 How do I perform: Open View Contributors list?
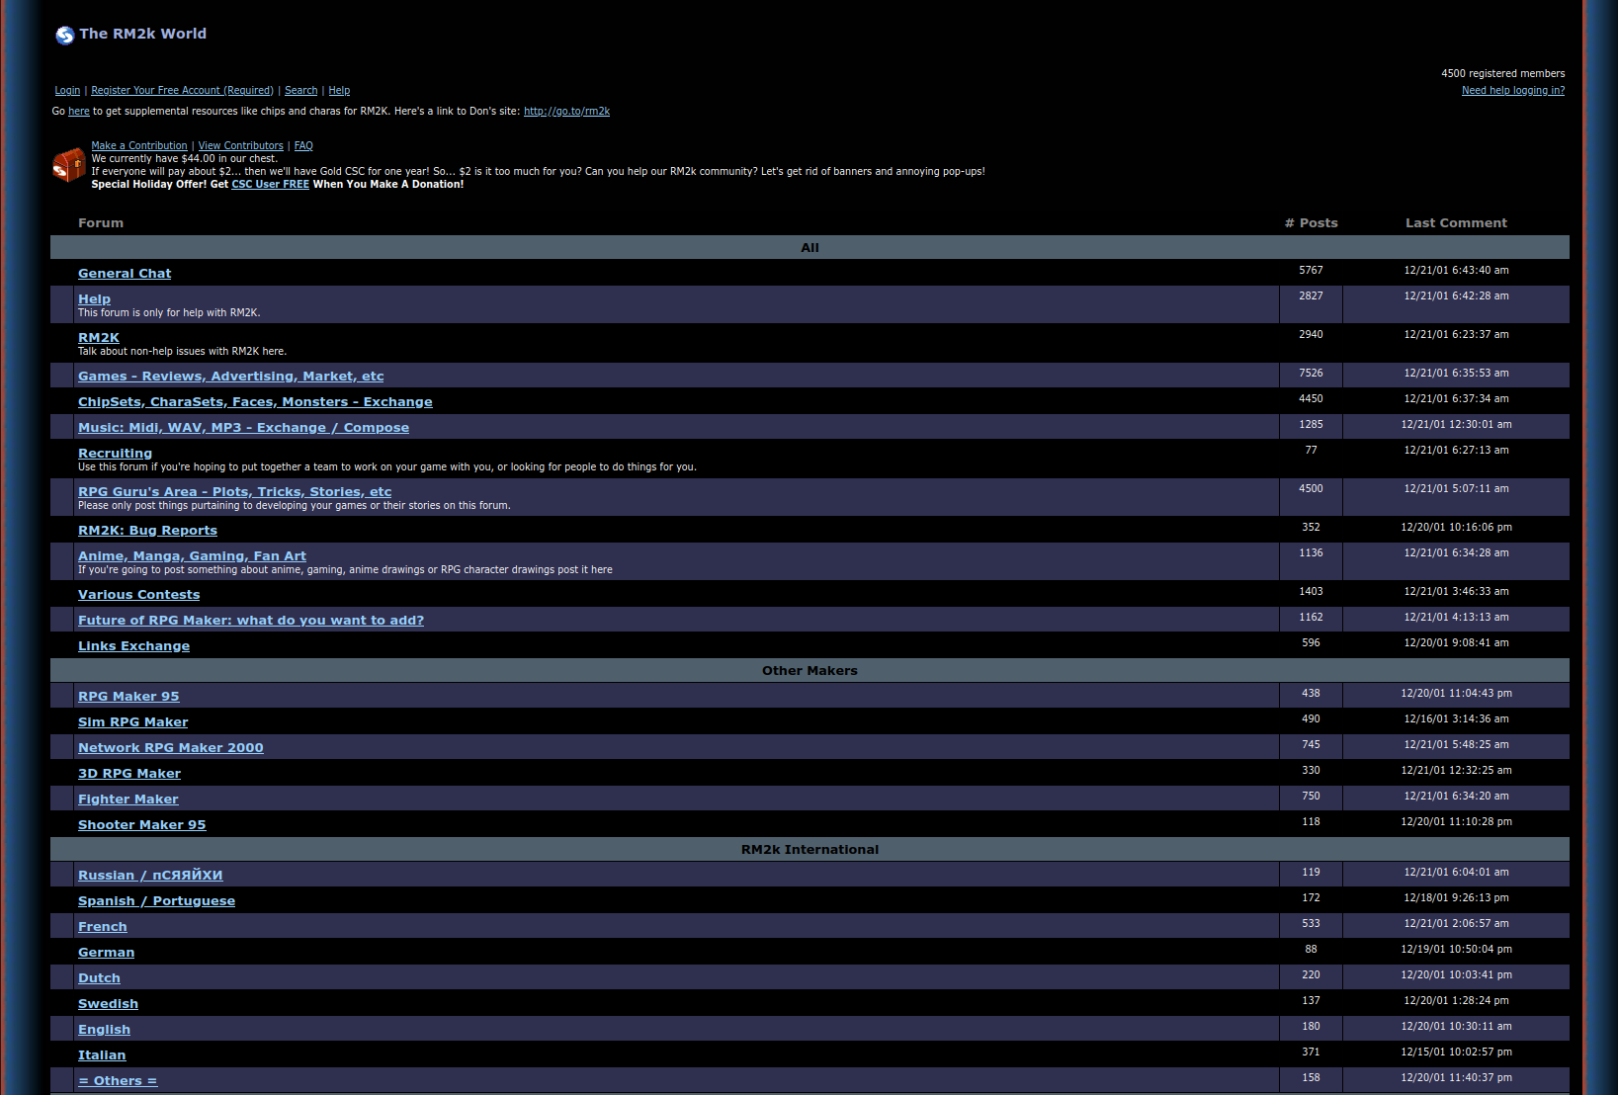click(240, 146)
